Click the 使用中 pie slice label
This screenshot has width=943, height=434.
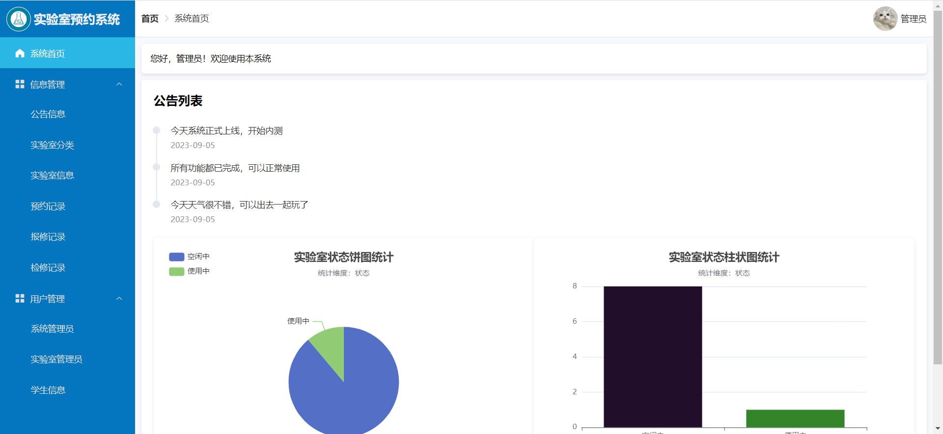tap(298, 321)
